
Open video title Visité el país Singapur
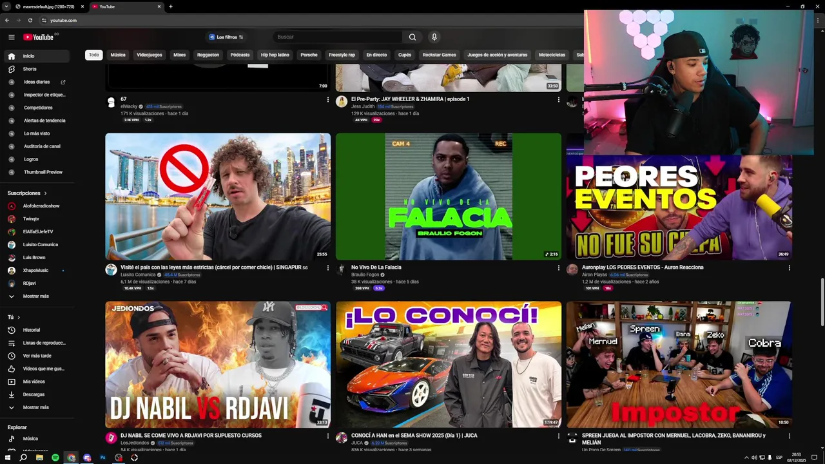tap(214, 267)
